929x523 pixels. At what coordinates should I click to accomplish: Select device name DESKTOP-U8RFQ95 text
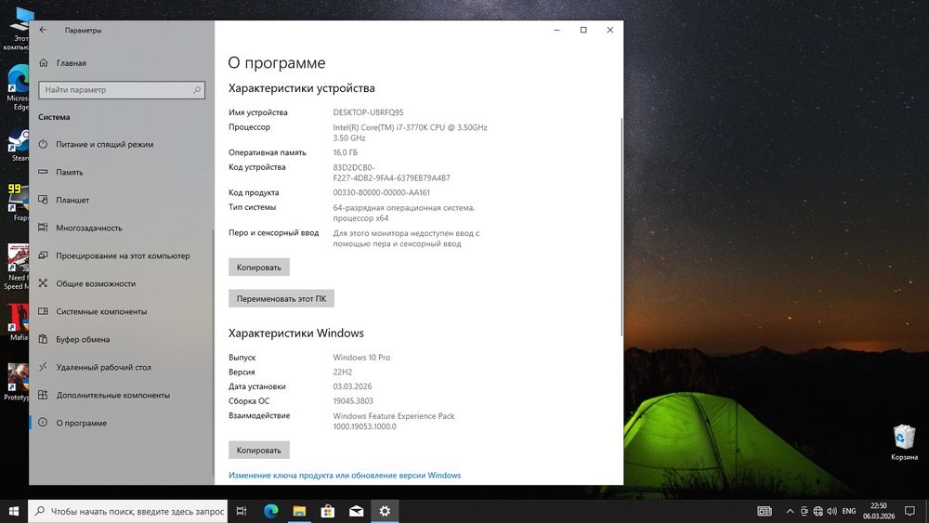(x=368, y=112)
